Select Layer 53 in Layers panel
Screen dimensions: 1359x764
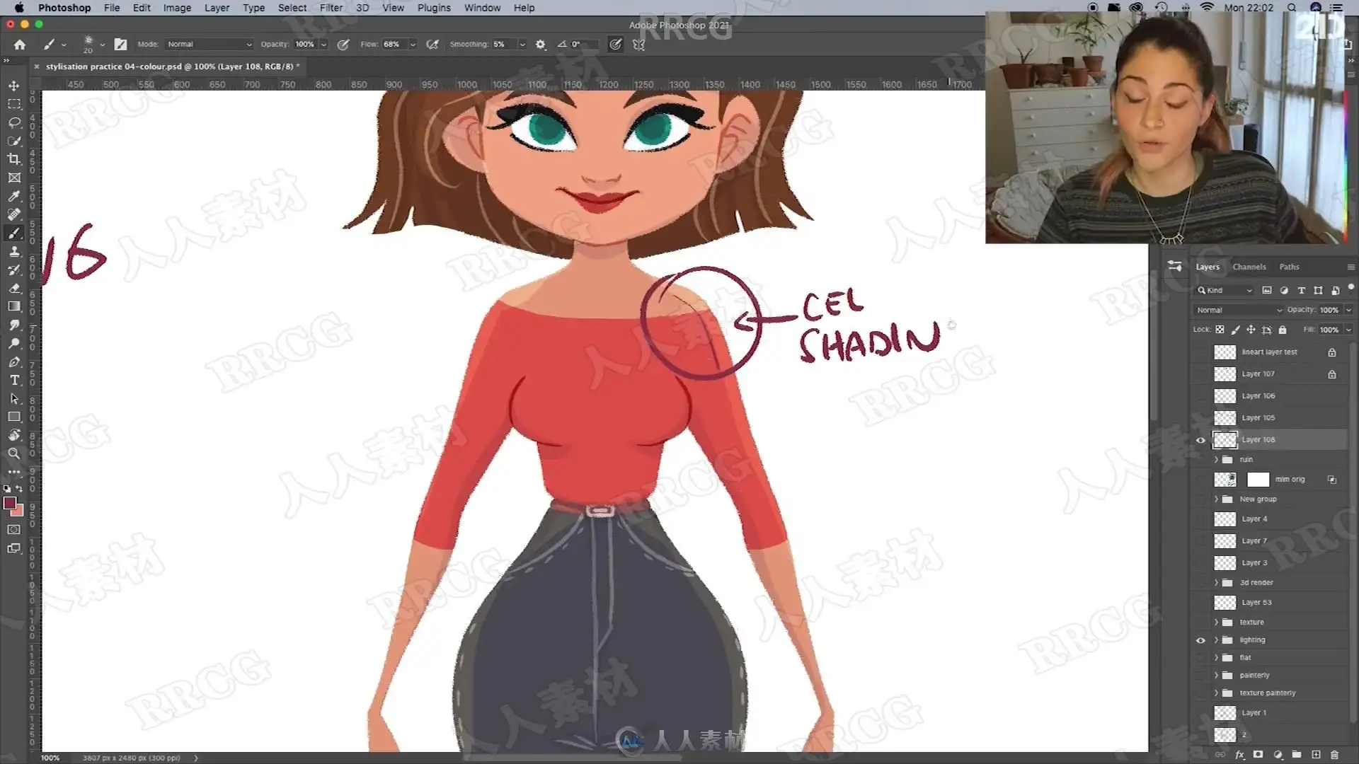[x=1256, y=603]
